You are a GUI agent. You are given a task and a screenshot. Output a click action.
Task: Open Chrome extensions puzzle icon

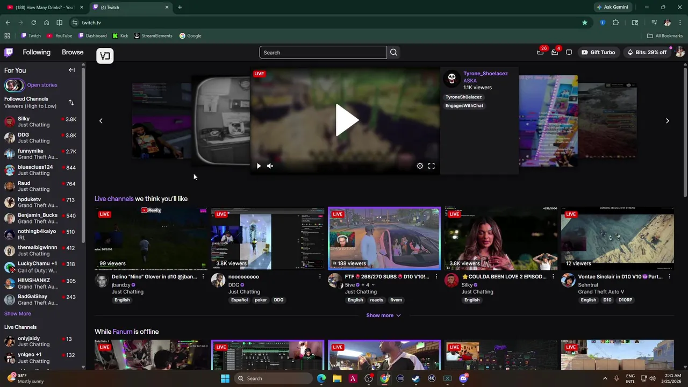click(616, 23)
